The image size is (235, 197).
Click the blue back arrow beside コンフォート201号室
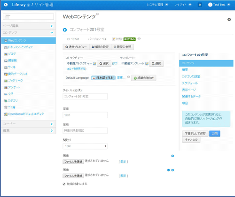coord(65,30)
